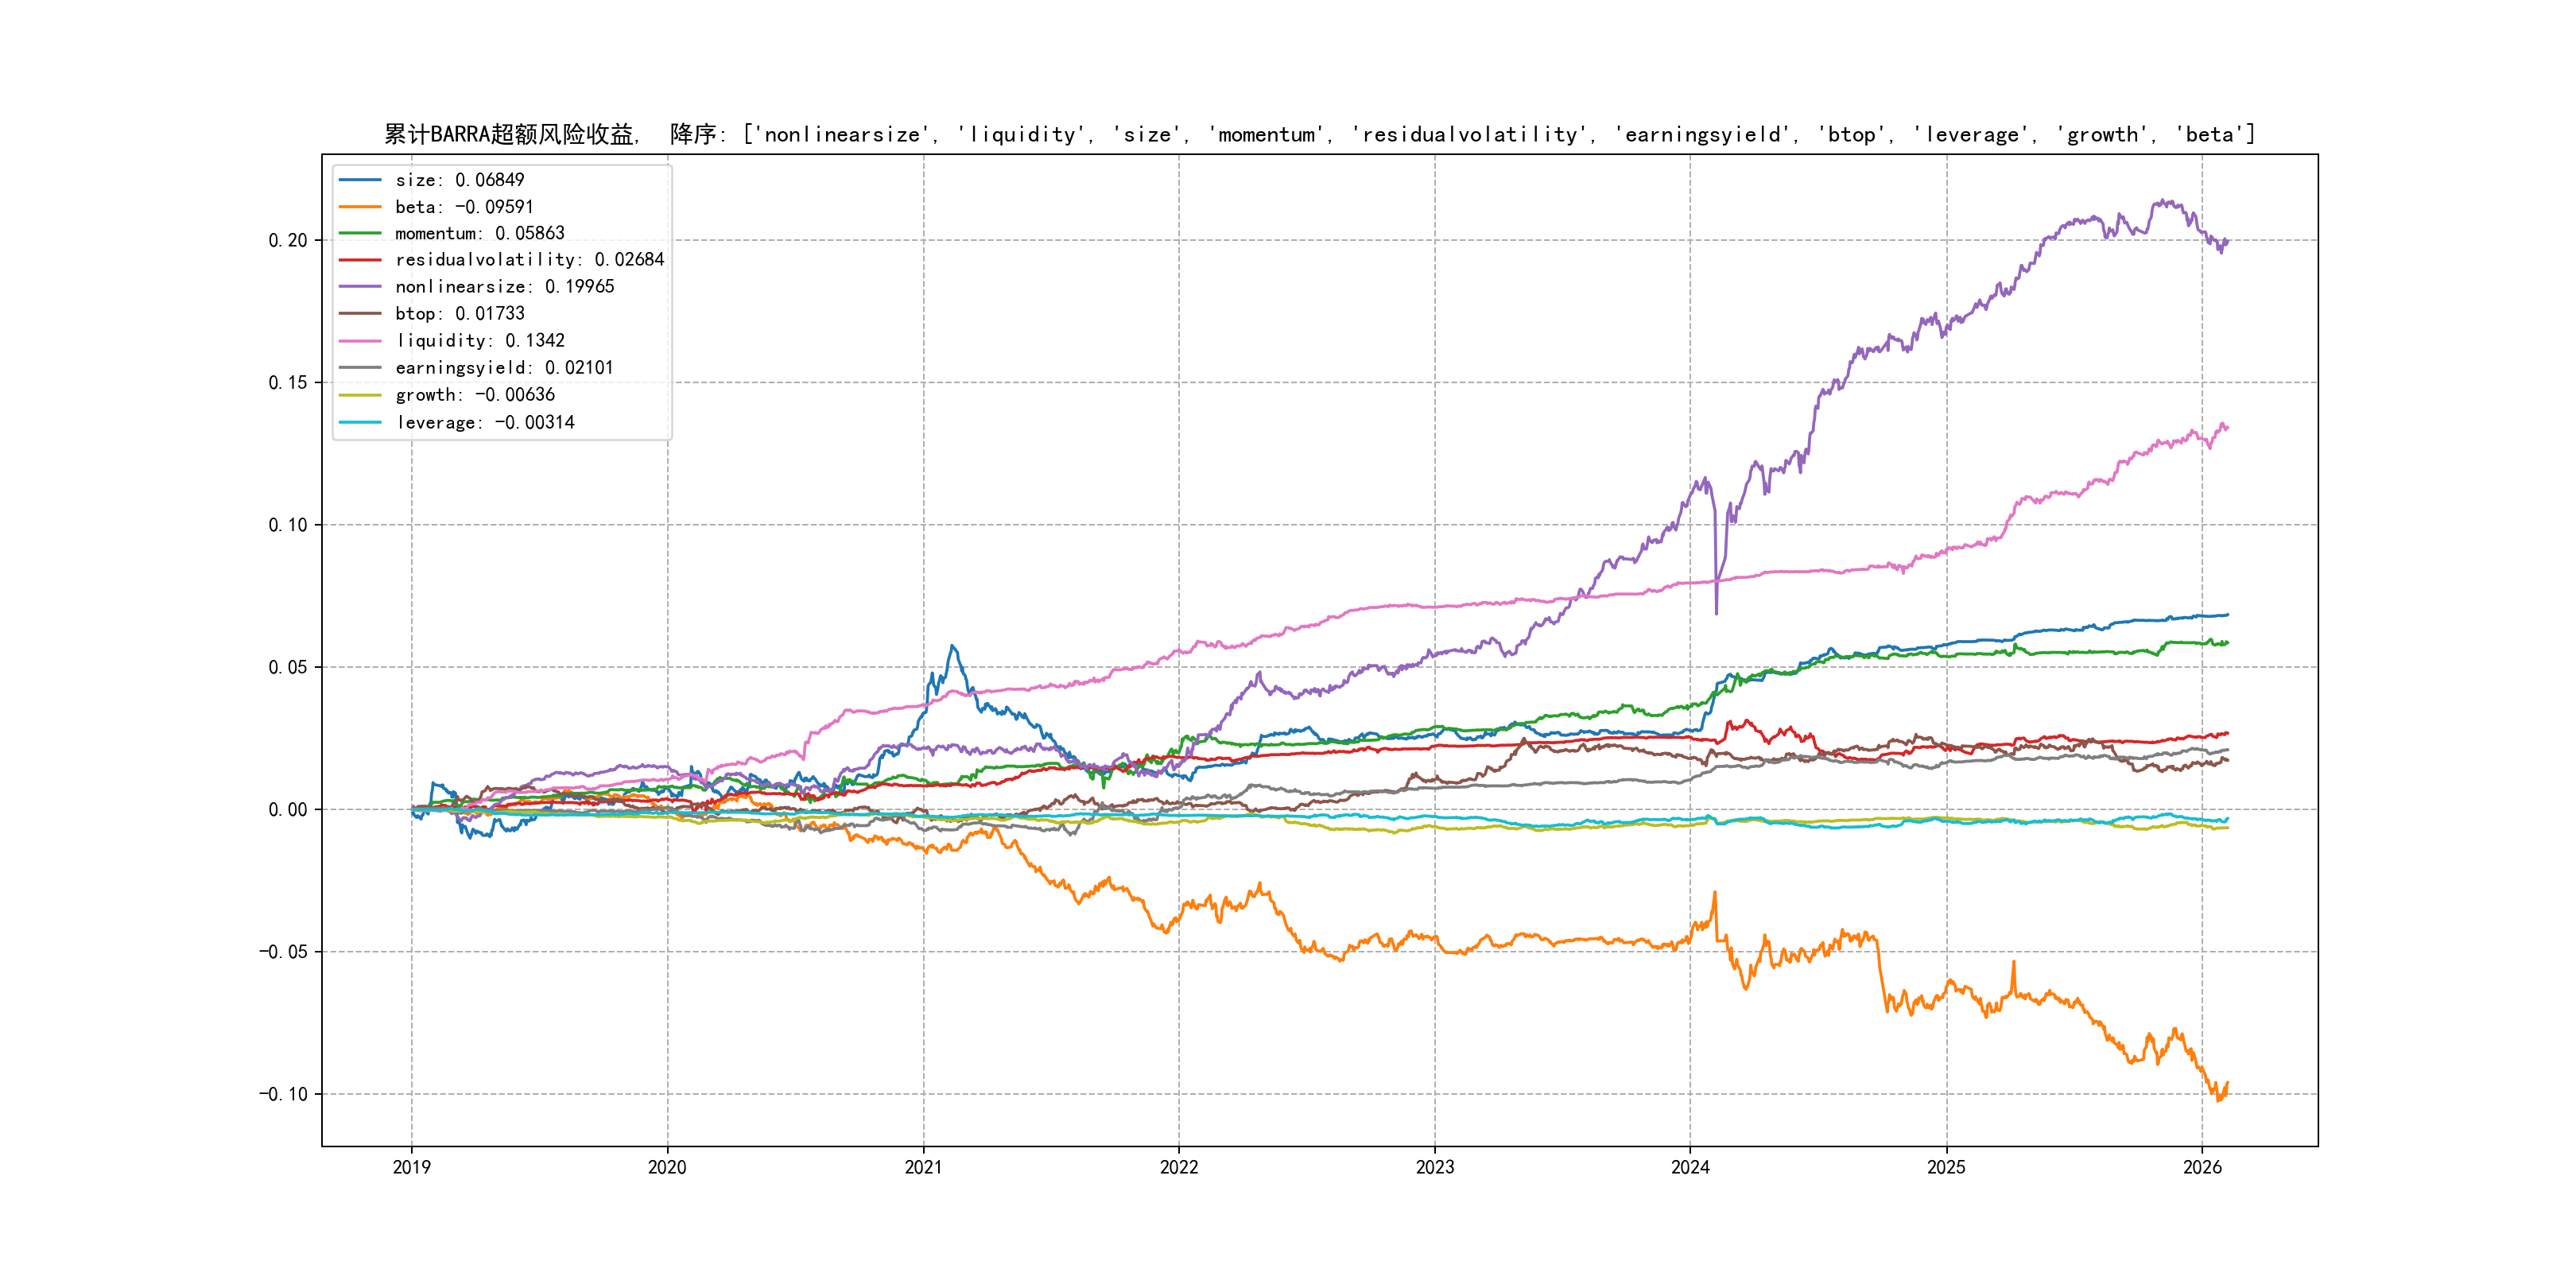Click the 2023 x-axis tick label

1434,1167
